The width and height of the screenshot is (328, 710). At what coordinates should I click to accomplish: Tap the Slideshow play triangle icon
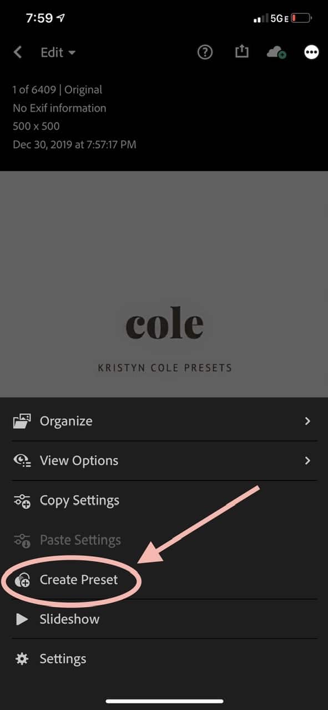pos(22,619)
